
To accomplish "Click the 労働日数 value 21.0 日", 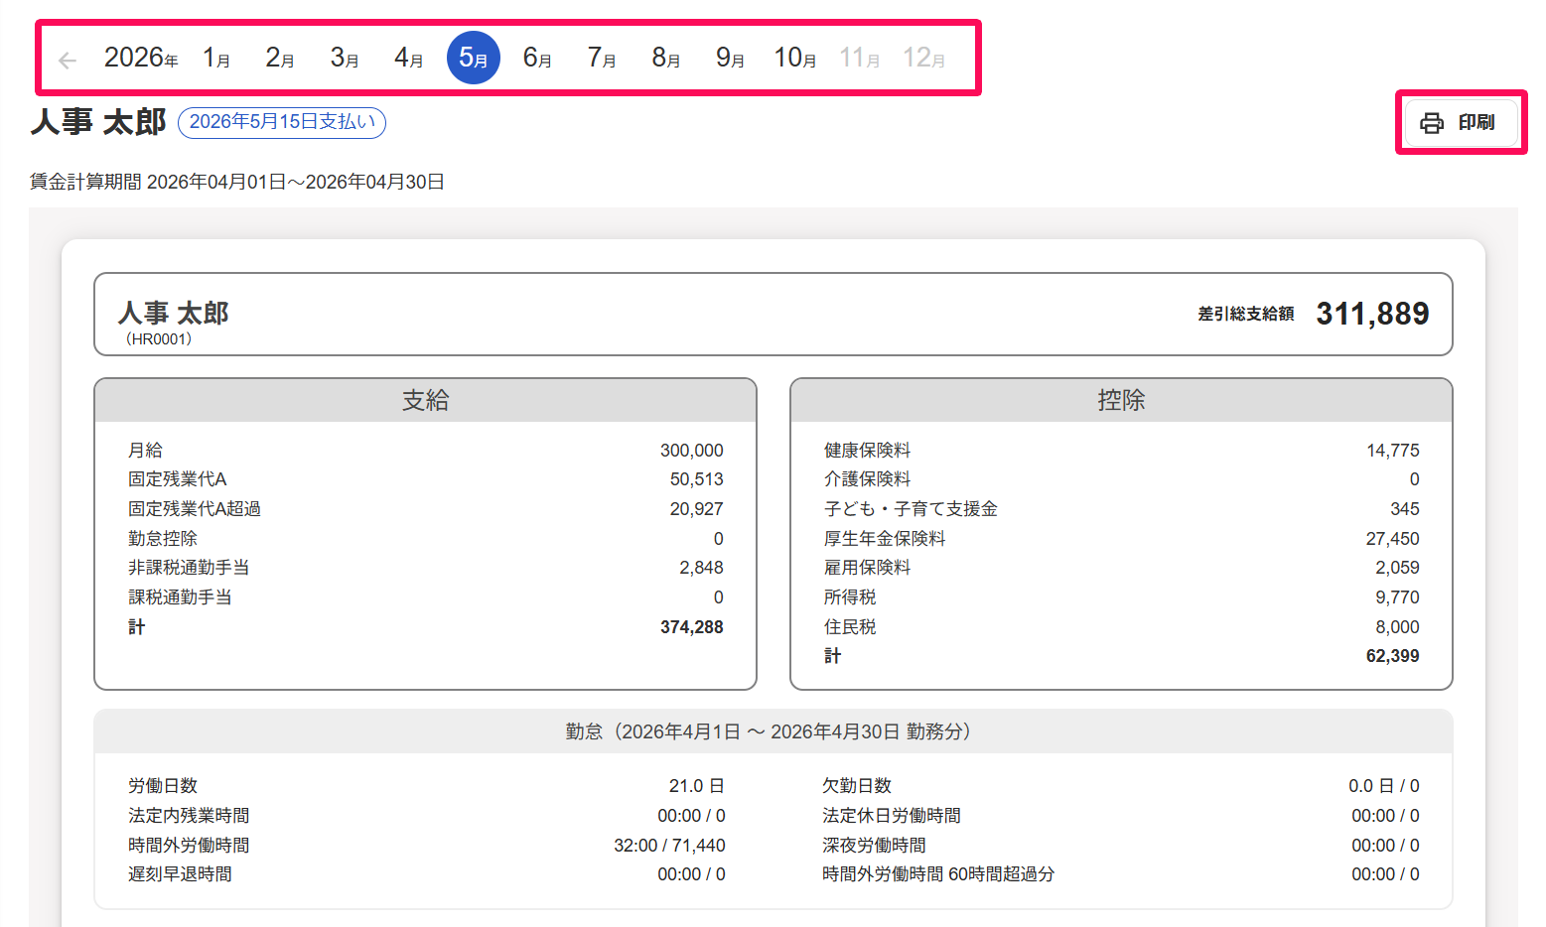I will [696, 786].
